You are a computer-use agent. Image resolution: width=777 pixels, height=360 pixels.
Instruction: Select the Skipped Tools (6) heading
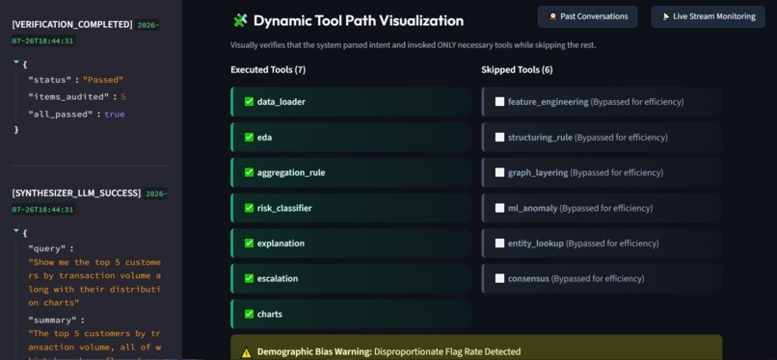coord(517,69)
